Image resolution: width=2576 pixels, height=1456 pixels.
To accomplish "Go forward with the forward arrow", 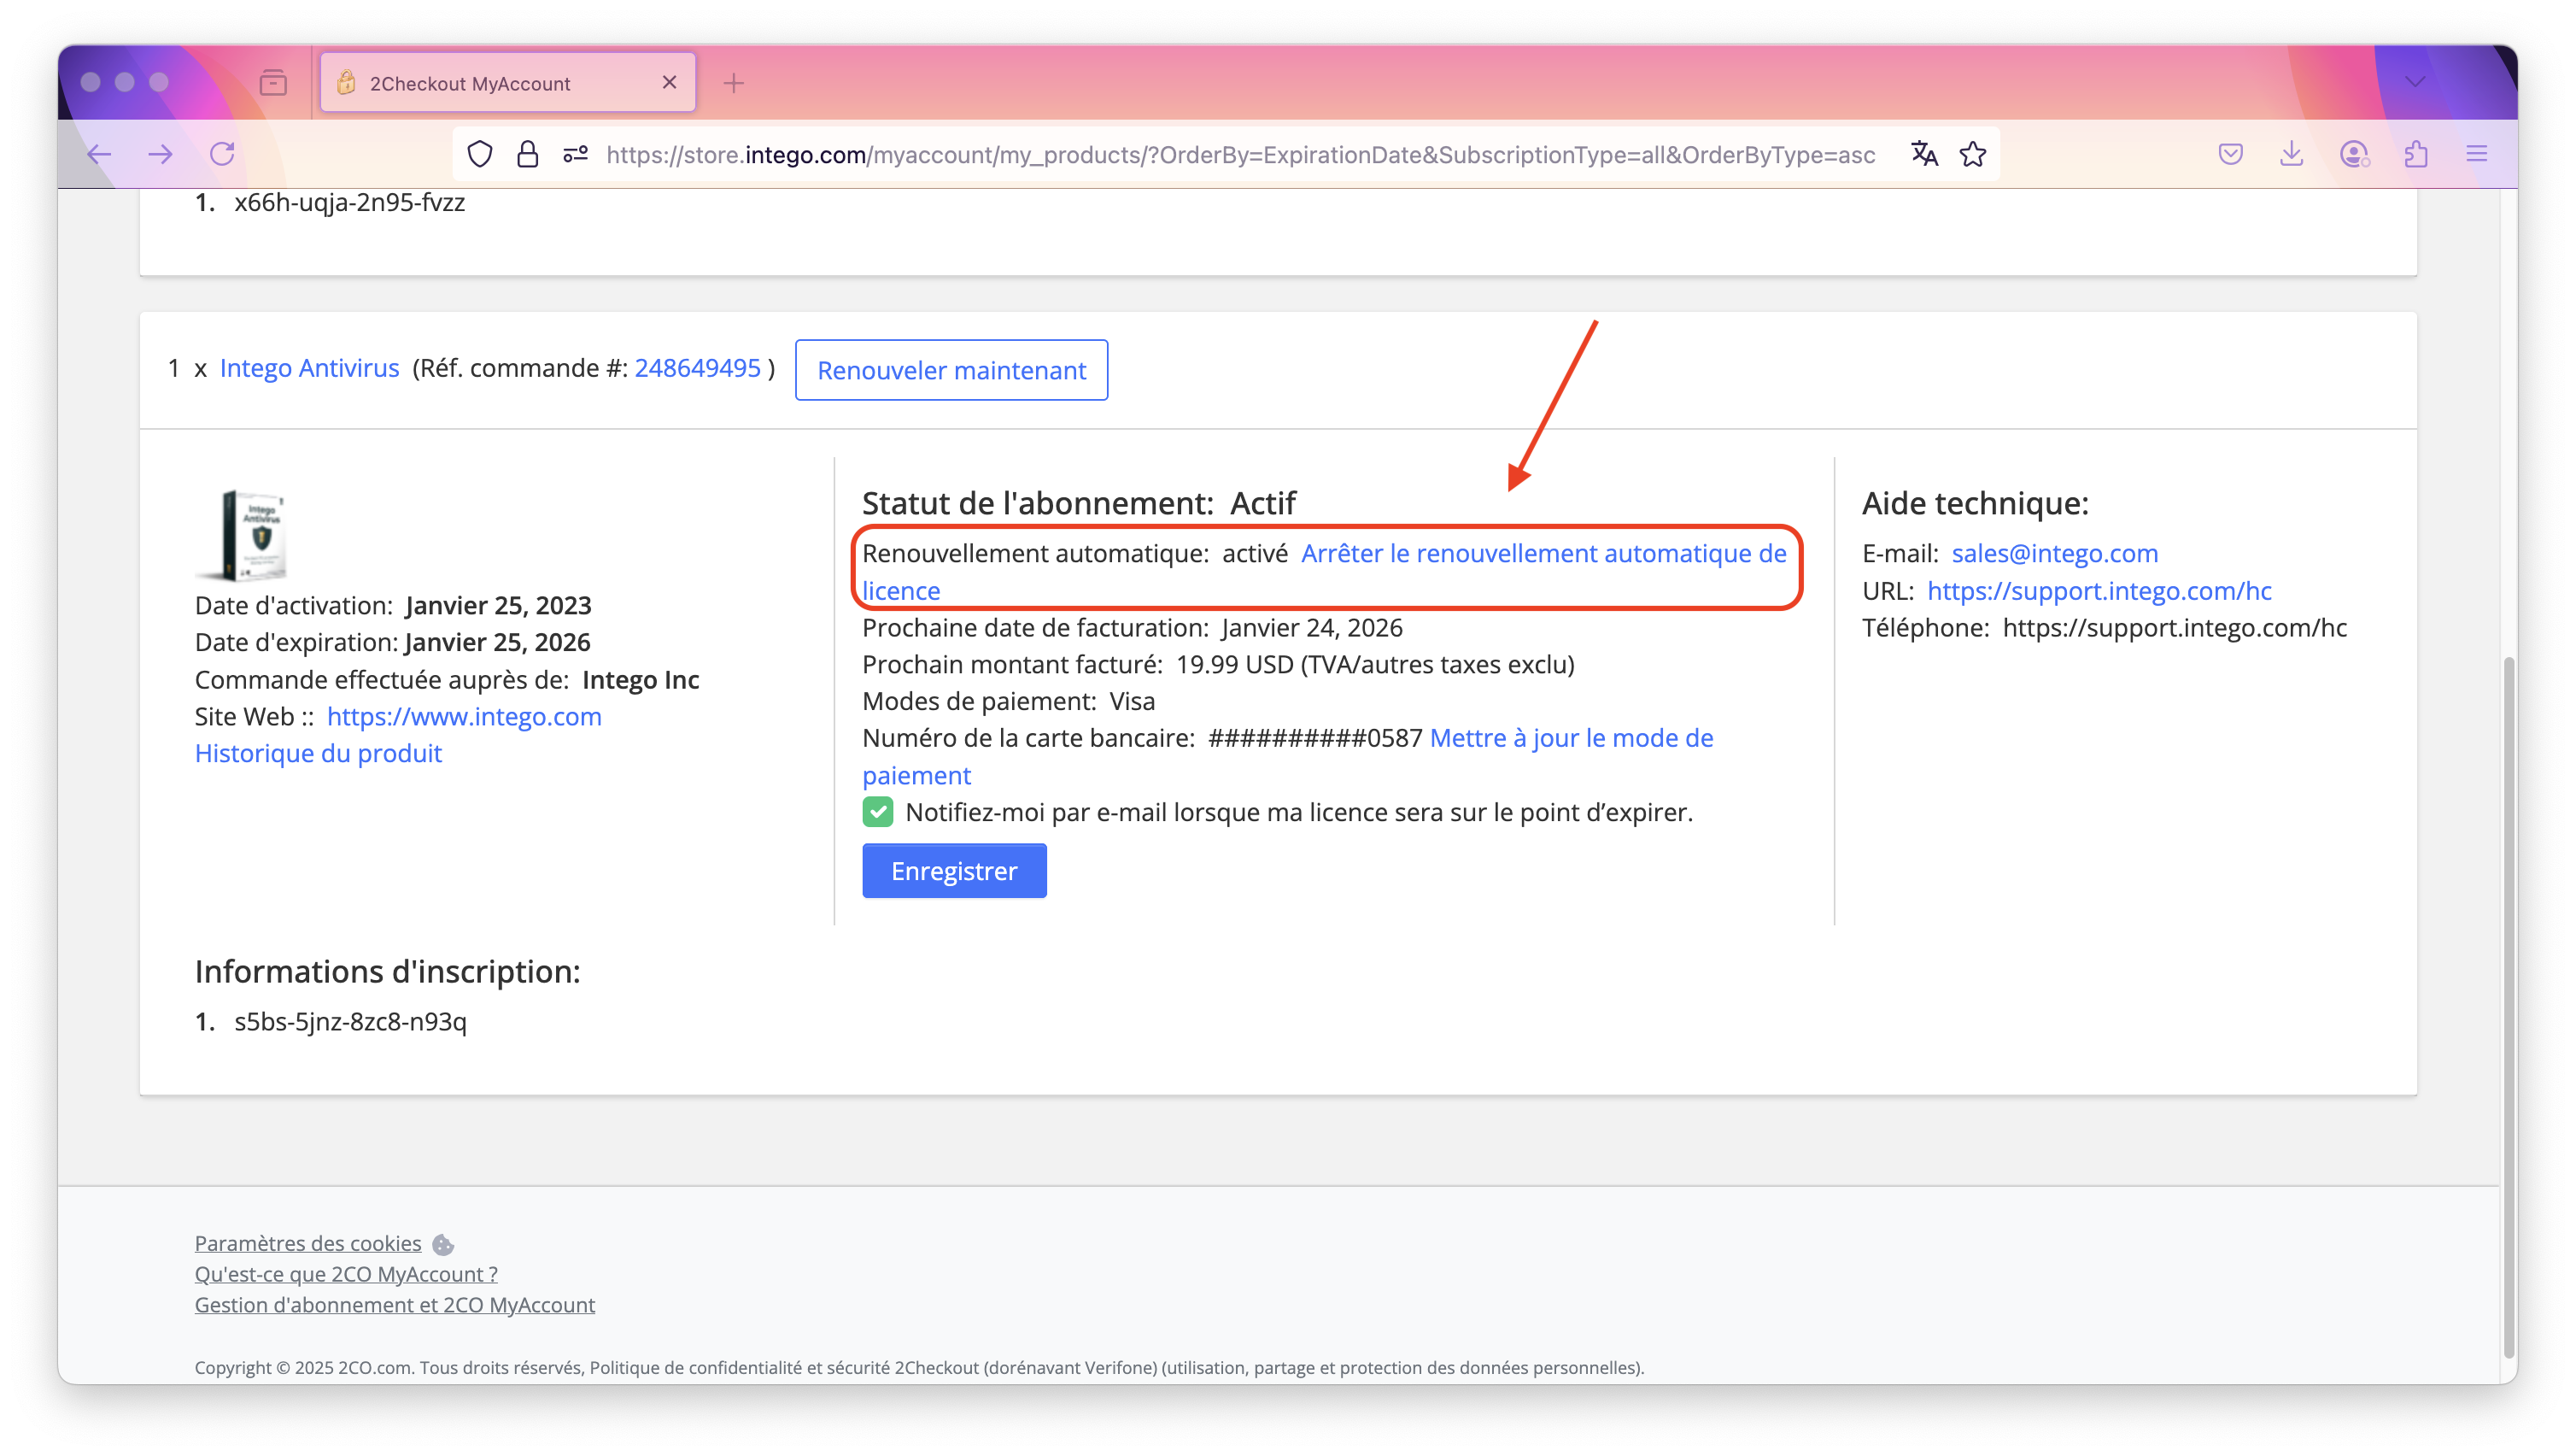I will [160, 154].
